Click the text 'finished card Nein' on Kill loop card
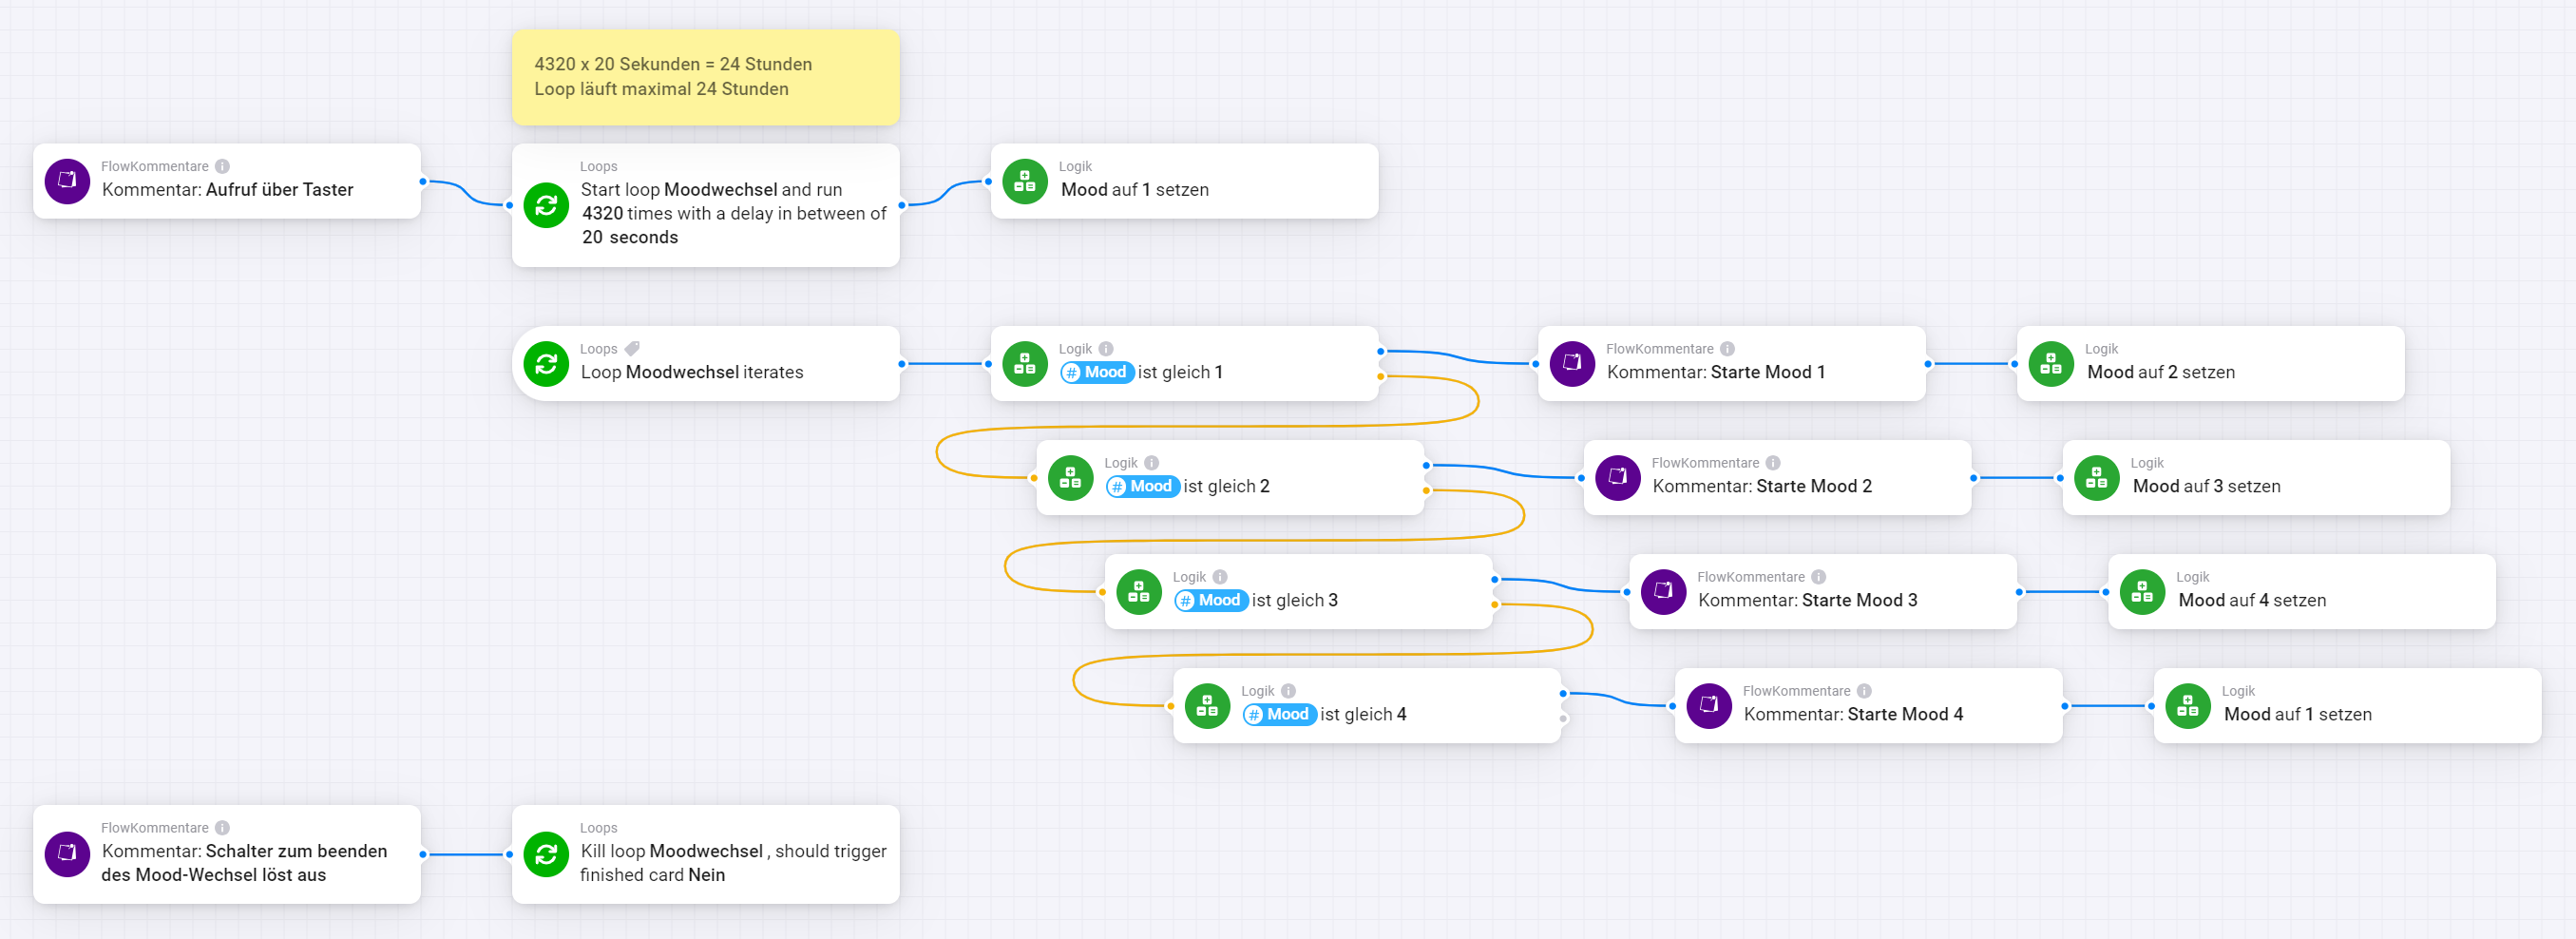2576x939 pixels. click(653, 875)
